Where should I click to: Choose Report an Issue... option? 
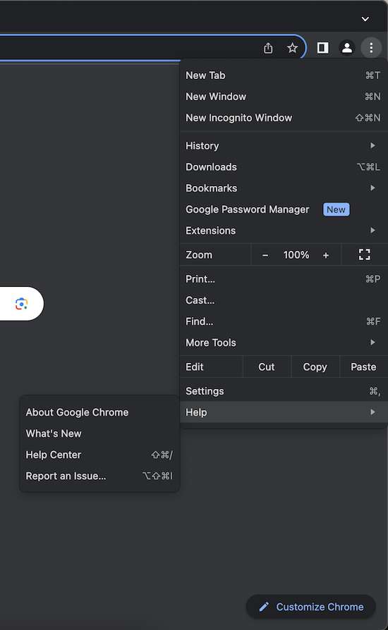pyautogui.click(x=99, y=476)
